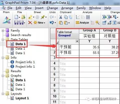Click the 干预后 row title cell
Screen dimensions: 120x104
click(x=69, y=53)
